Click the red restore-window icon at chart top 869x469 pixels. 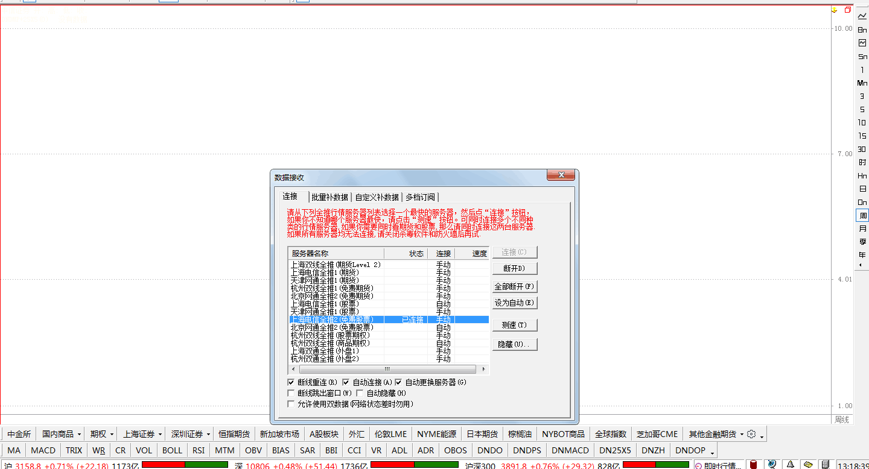click(x=848, y=10)
